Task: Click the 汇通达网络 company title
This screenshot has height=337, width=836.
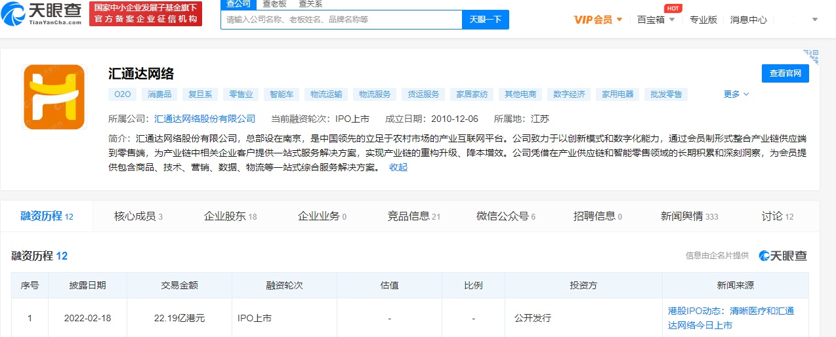Action: pyautogui.click(x=141, y=73)
